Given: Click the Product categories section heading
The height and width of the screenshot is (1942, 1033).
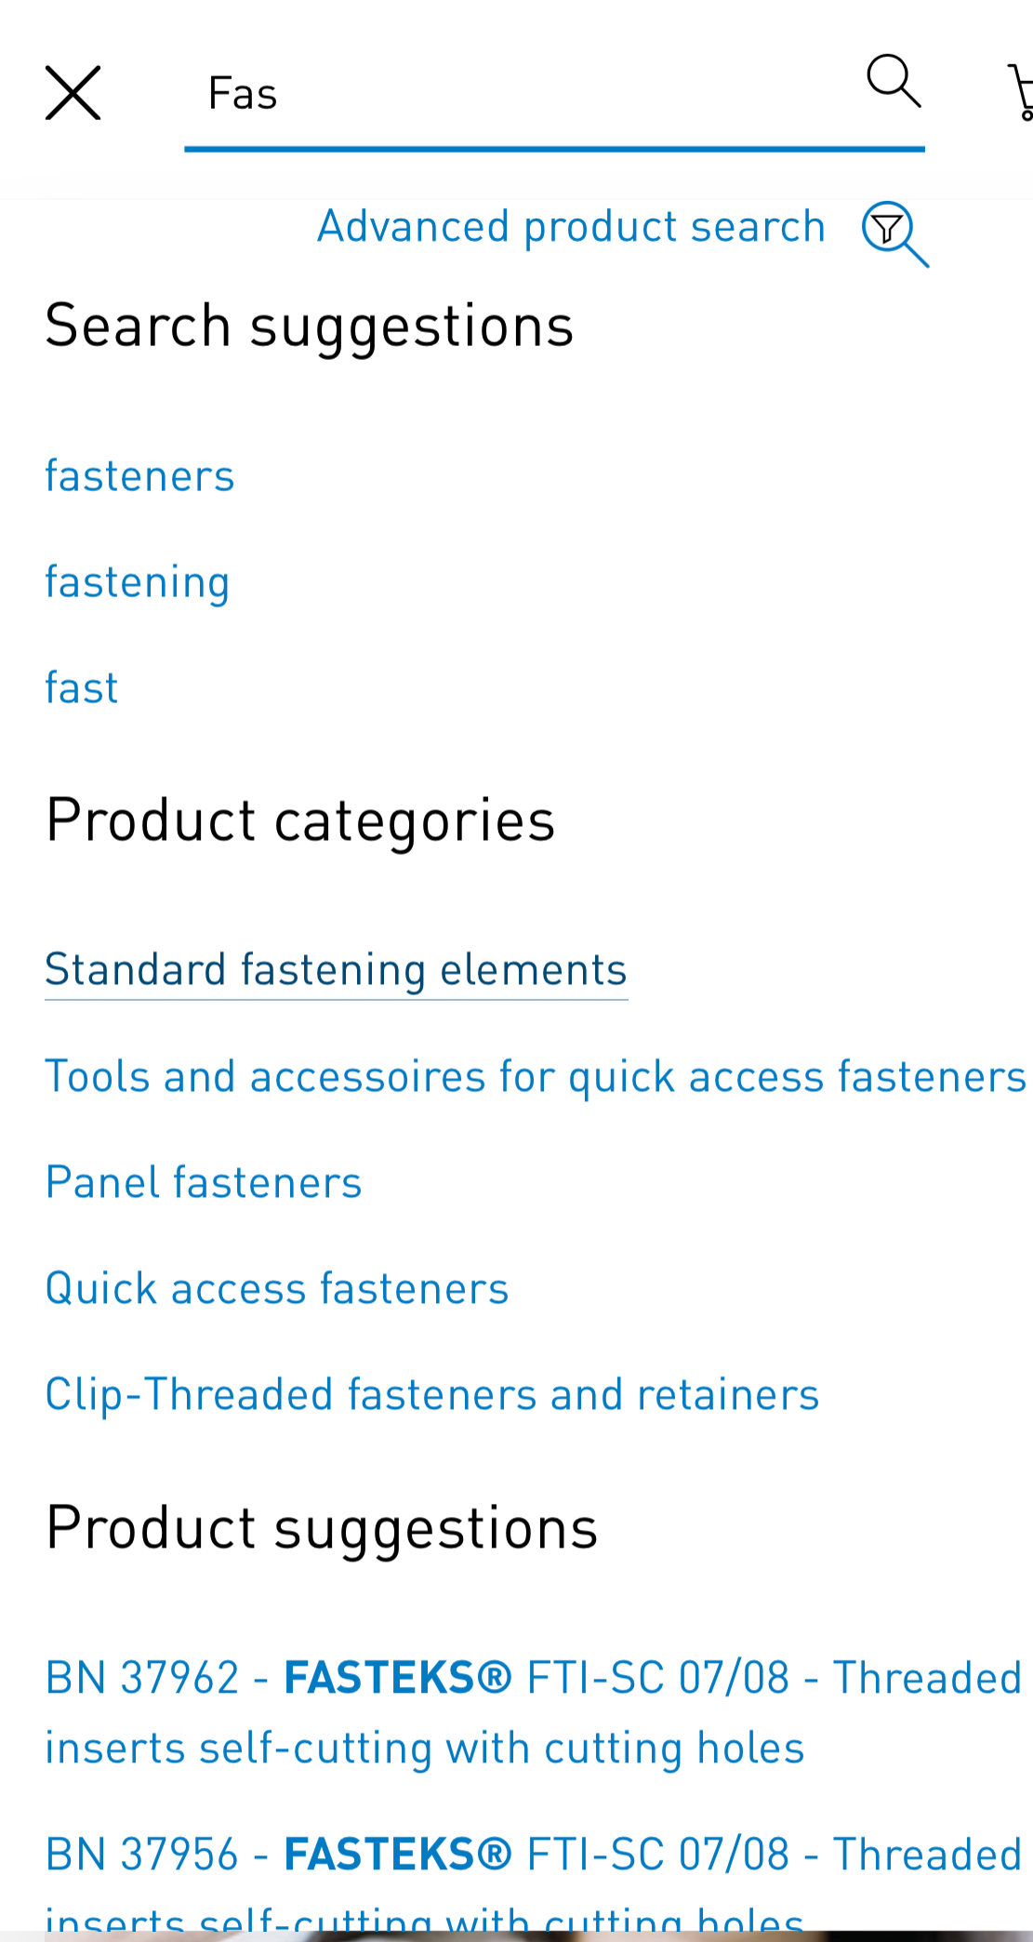Looking at the screenshot, I should click(x=300, y=819).
